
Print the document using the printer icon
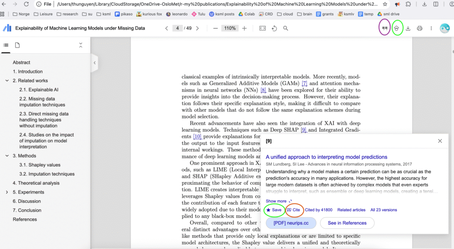(419, 28)
